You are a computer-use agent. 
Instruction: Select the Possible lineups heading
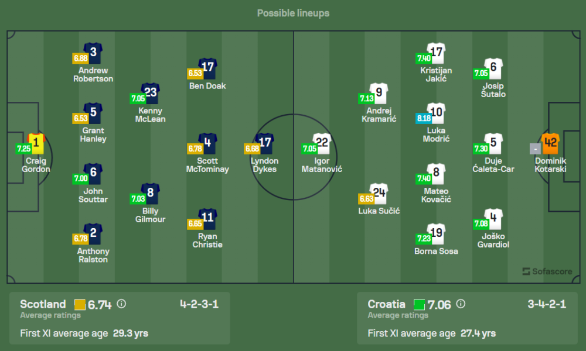(x=293, y=13)
